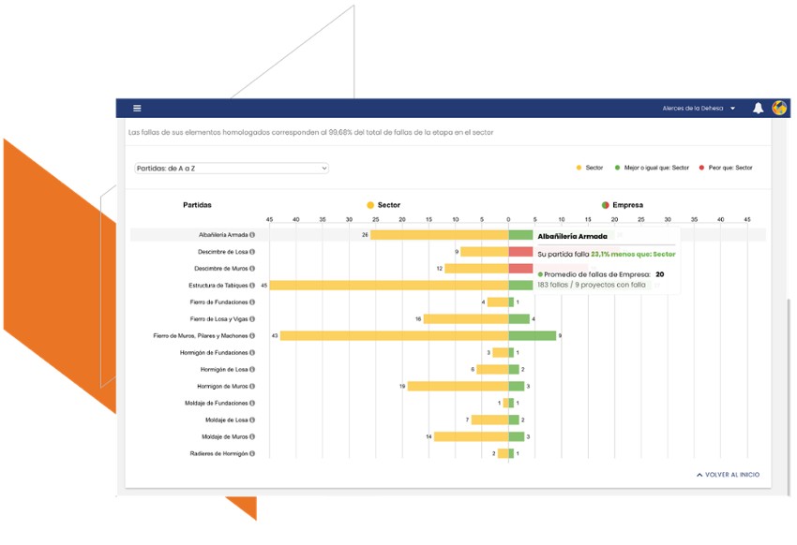Click the red Empresa bar for Descimbre de Muros
The width and height of the screenshot is (797, 545).
coord(520,269)
